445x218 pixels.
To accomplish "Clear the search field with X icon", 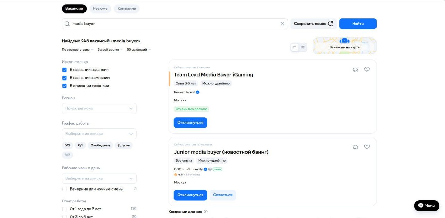I will point(282,24).
